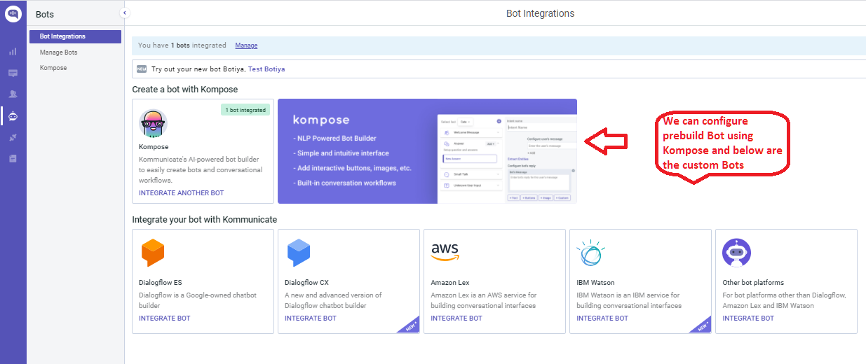Open Manage Bots menu item

(59, 52)
